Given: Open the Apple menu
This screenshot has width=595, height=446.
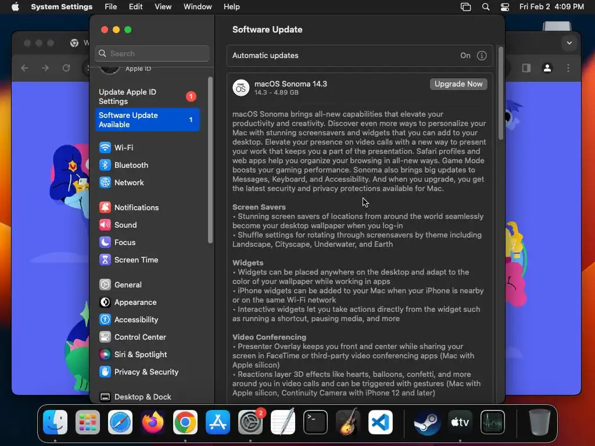Looking at the screenshot, I should pyautogui.click(x=15, y=7).
